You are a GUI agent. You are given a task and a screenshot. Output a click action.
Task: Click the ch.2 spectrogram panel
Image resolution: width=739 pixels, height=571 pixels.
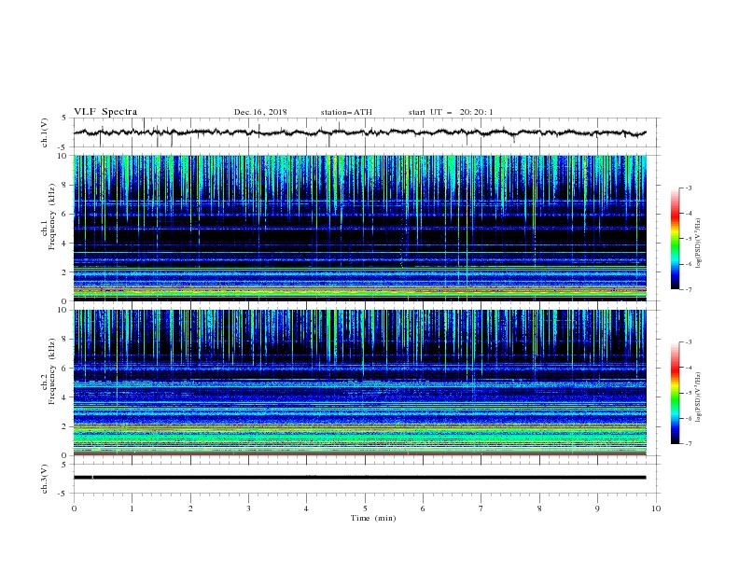pyautogui.click(x=360, y=383)
